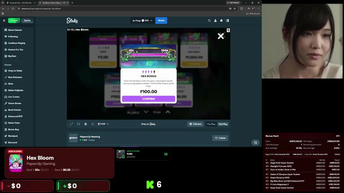
Task: Click the Hex Bloom game thumbnail in overlay
Action: click(16, 163)
